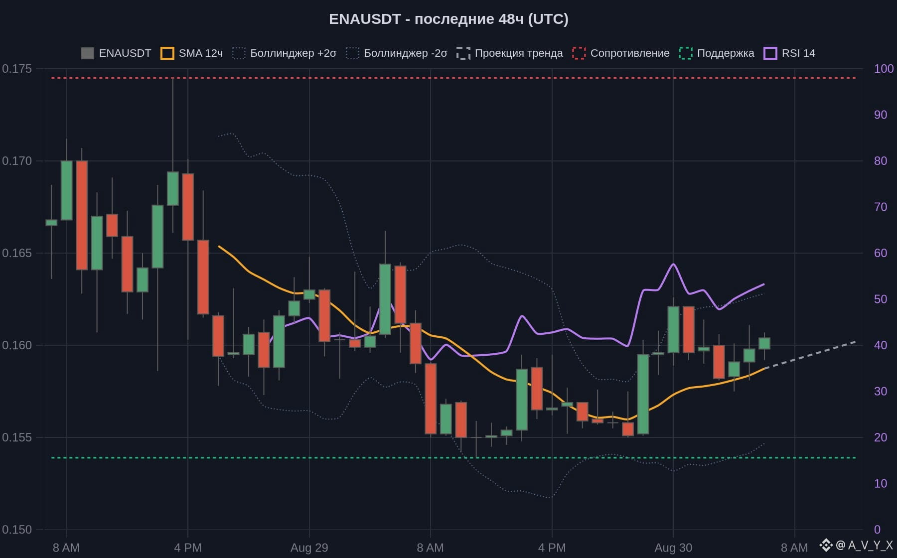Click the 4 PM label before Aug 30
897x558 pixels.
(x=552, y=548)
